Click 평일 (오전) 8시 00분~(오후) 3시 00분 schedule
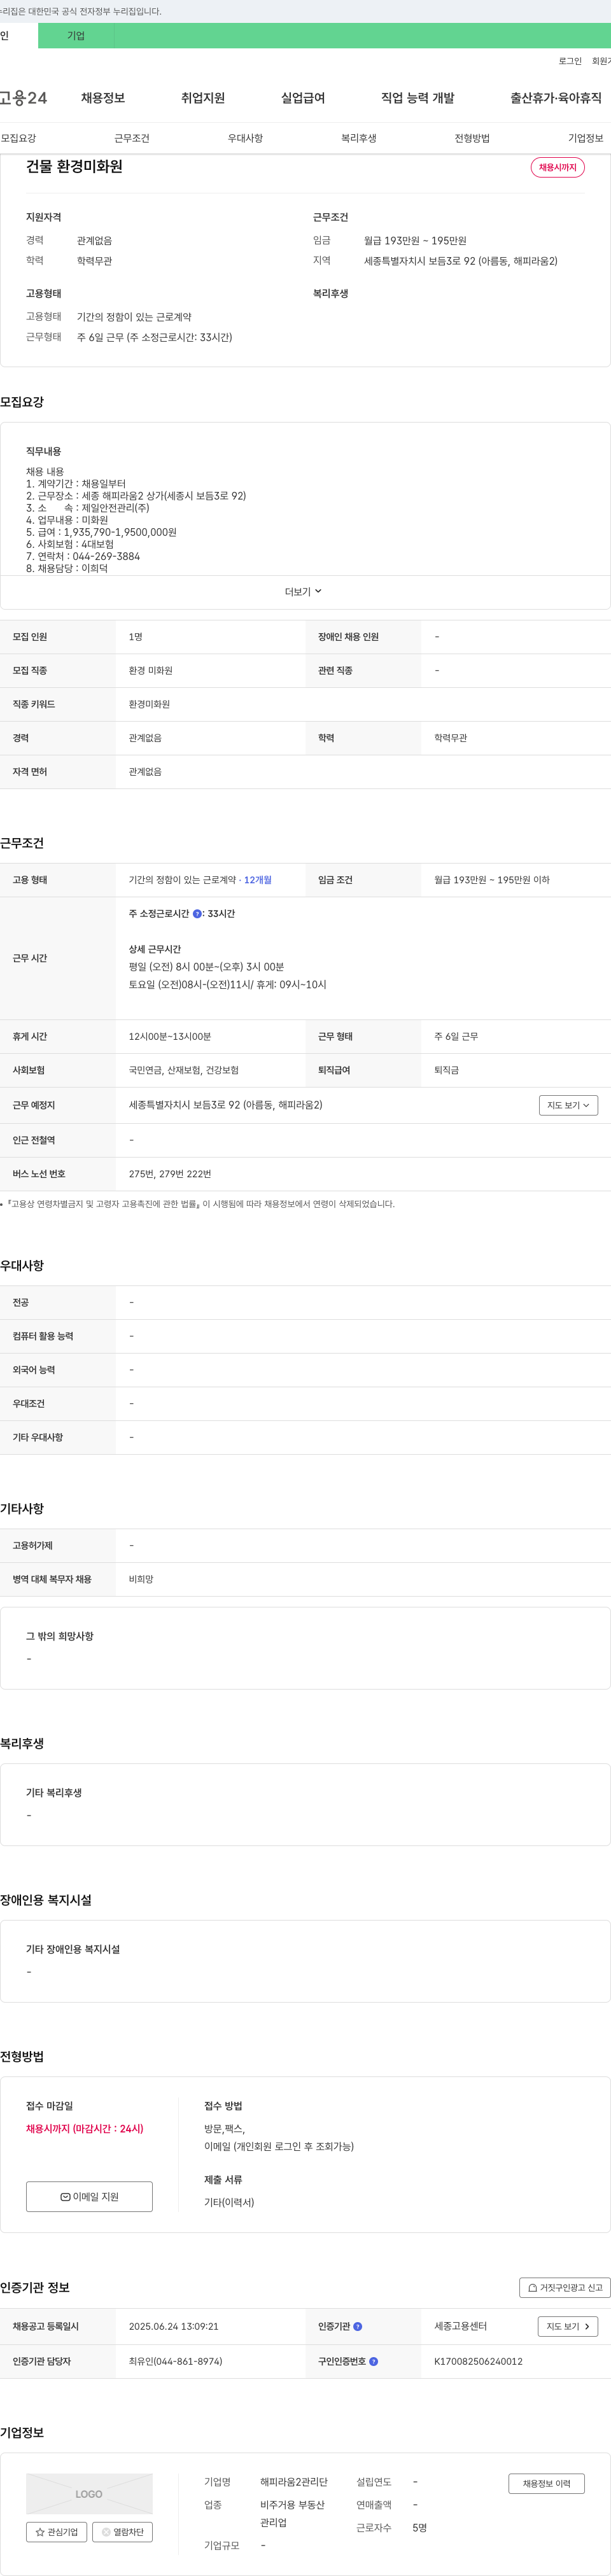Image resolution: width=611 pixels, height=2576 pixels. click(x=207, y=967)
